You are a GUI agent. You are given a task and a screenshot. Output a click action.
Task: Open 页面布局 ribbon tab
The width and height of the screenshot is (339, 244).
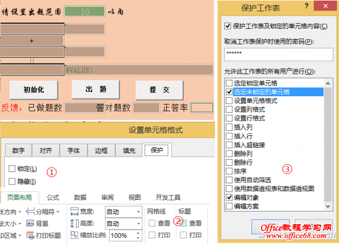point(19,198)
